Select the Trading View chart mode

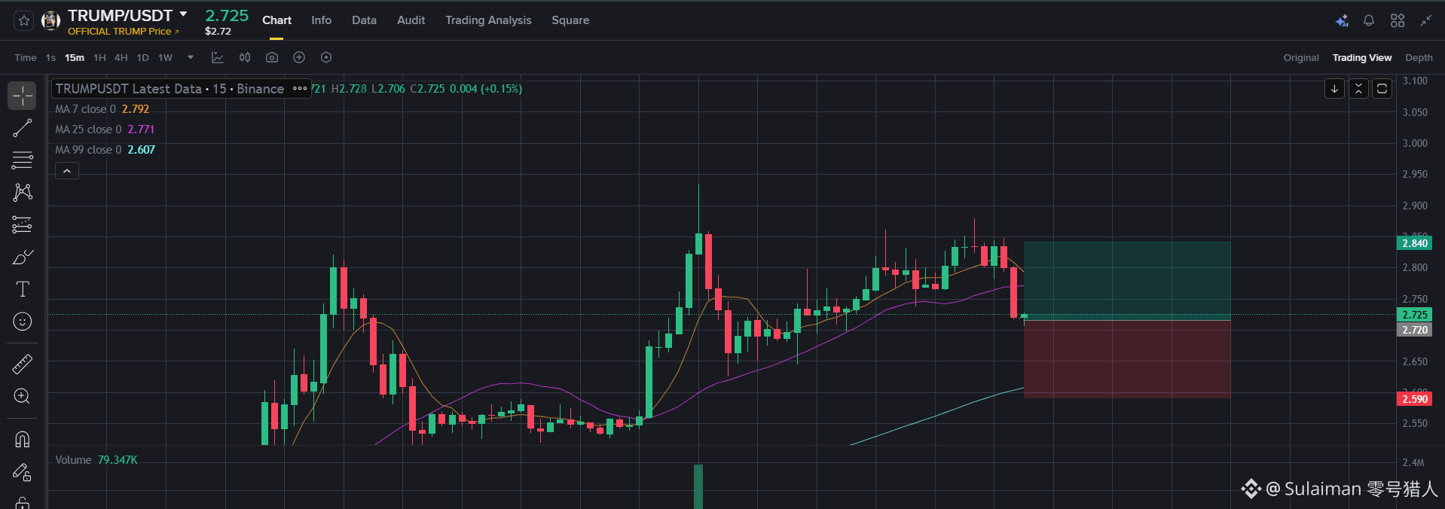[x=1362, y=57]
